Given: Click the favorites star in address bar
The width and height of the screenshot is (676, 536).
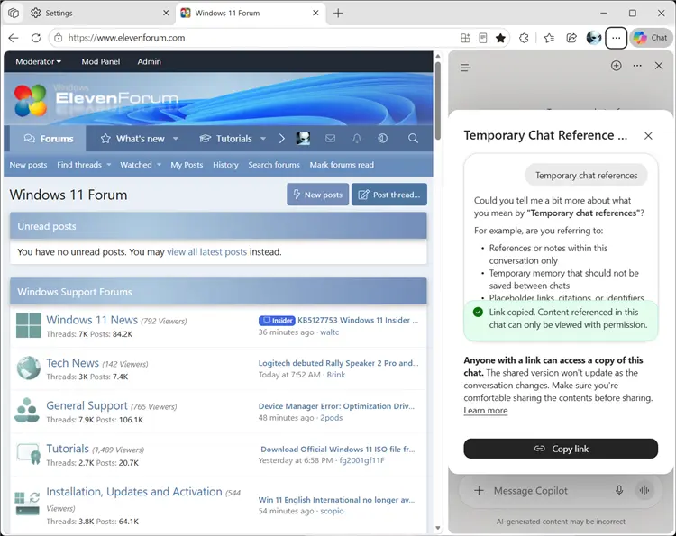Looking at the screenshot, I should click(x=500, y=38).
